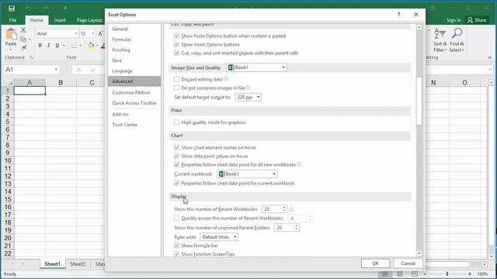Open the File tab
The height and width of the screenshot is (279, 497).
pyautogui.click(x=12, y=20)
